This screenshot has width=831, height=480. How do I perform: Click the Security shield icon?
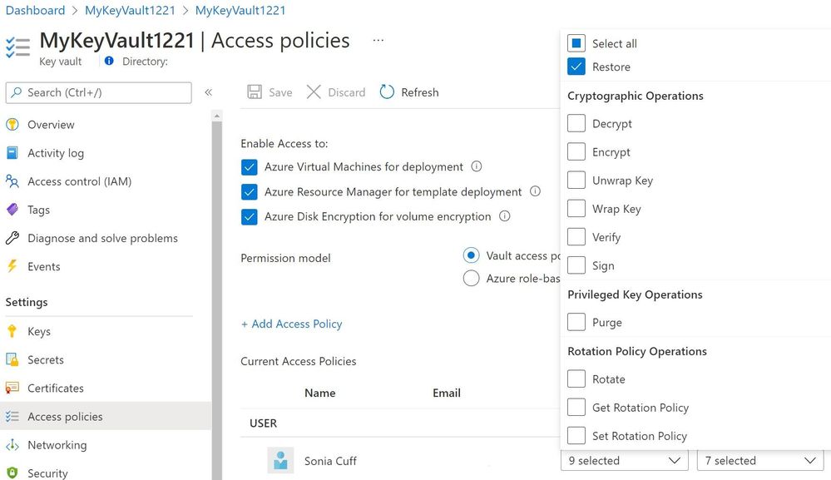click(12, 473)
